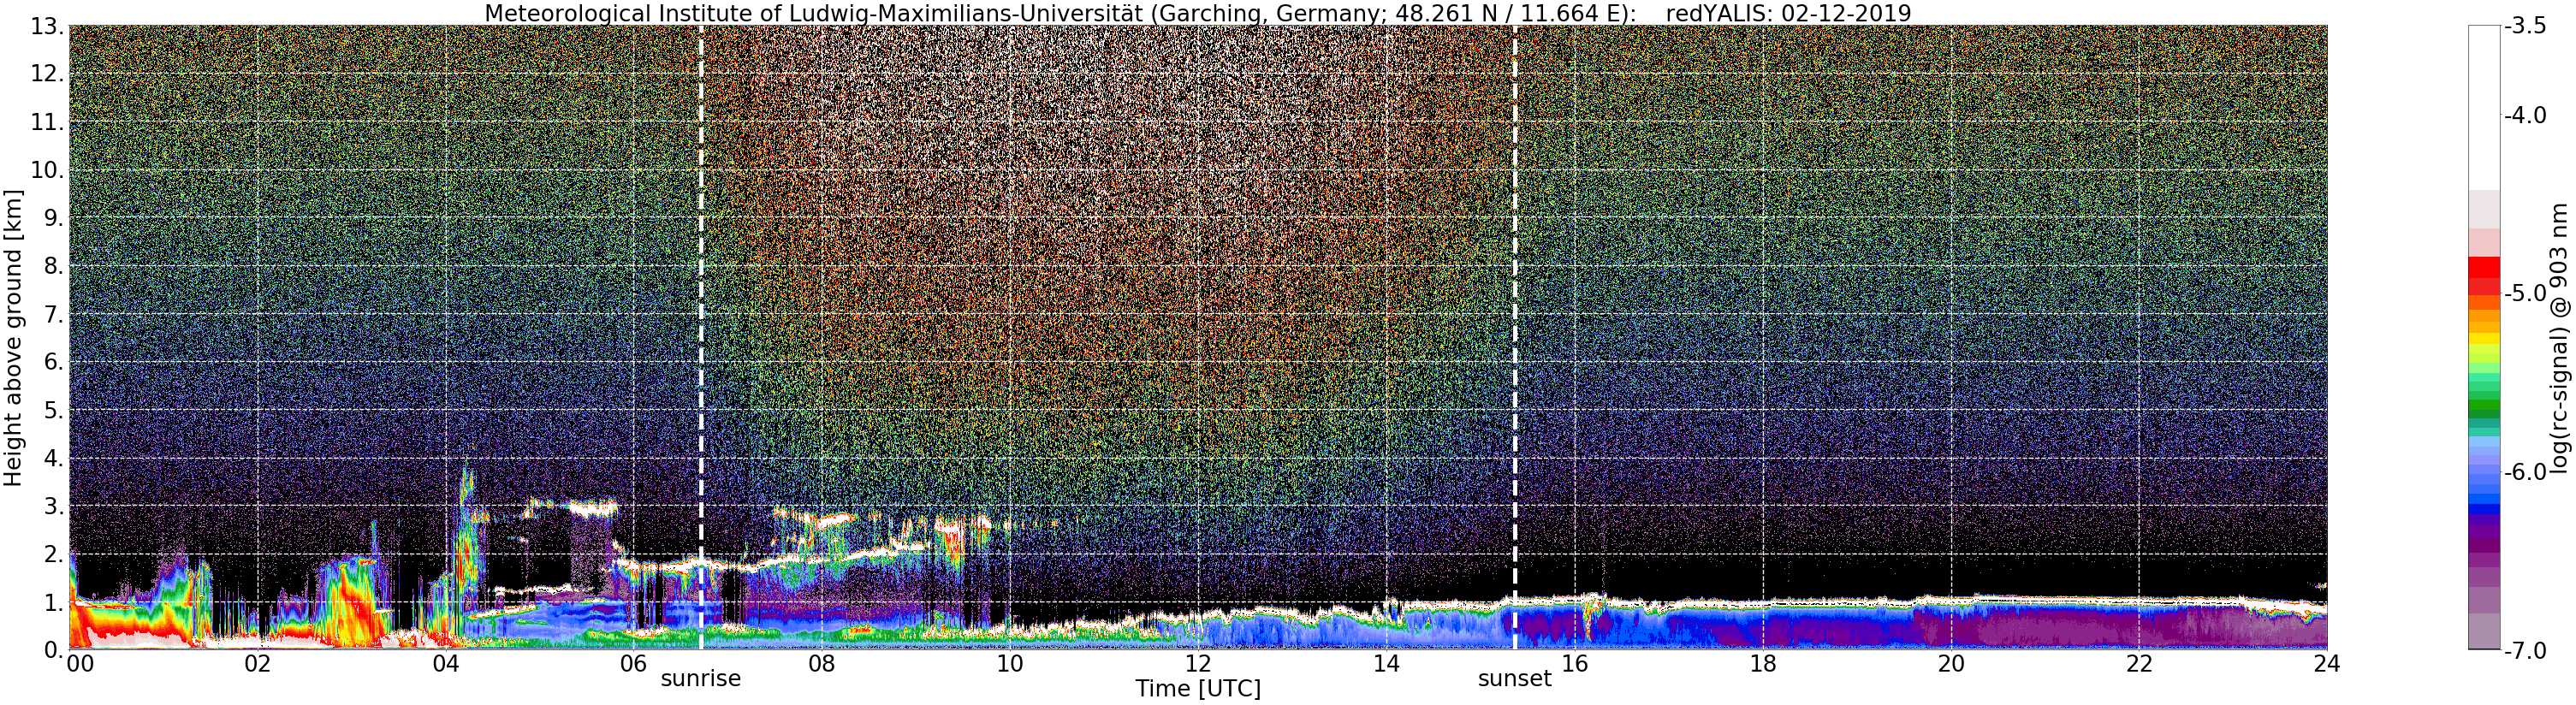Click the '7.' height tick label
This screenshot has height=705, width=2576.
point(54,314)
